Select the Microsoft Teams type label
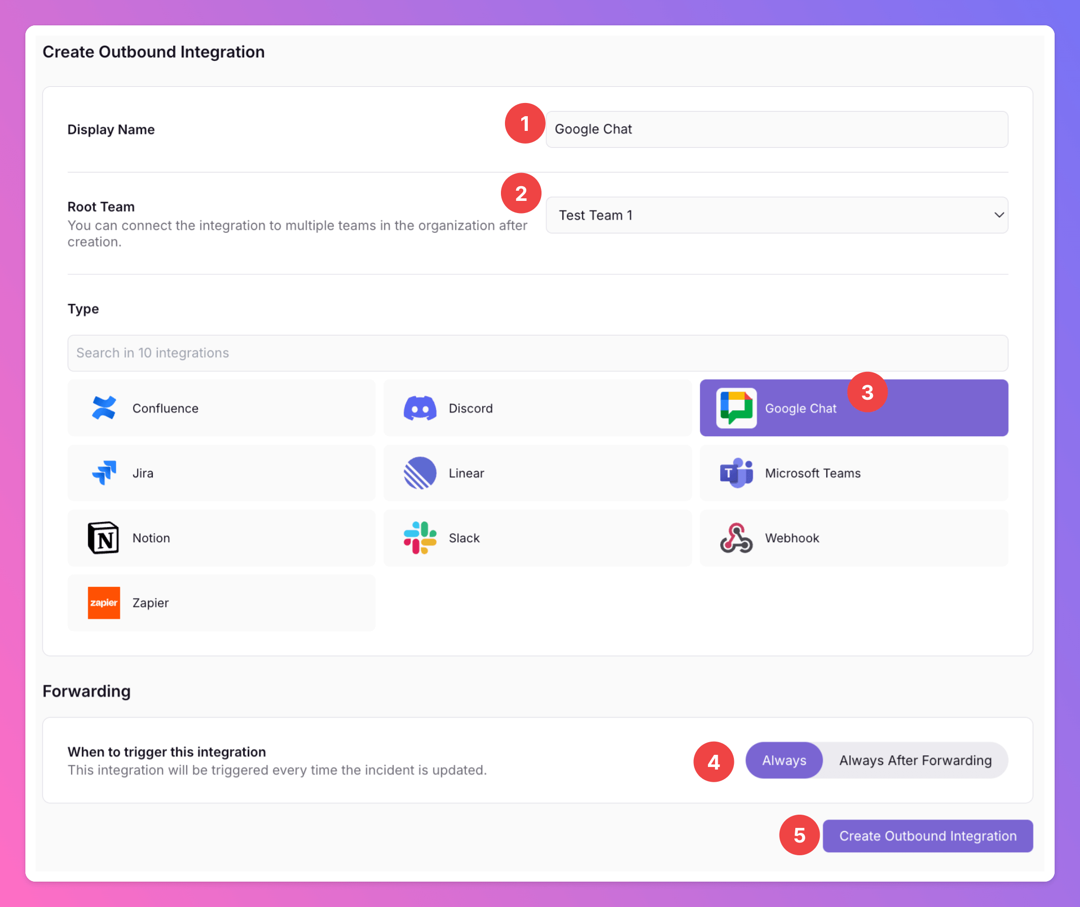 point(813,473)
